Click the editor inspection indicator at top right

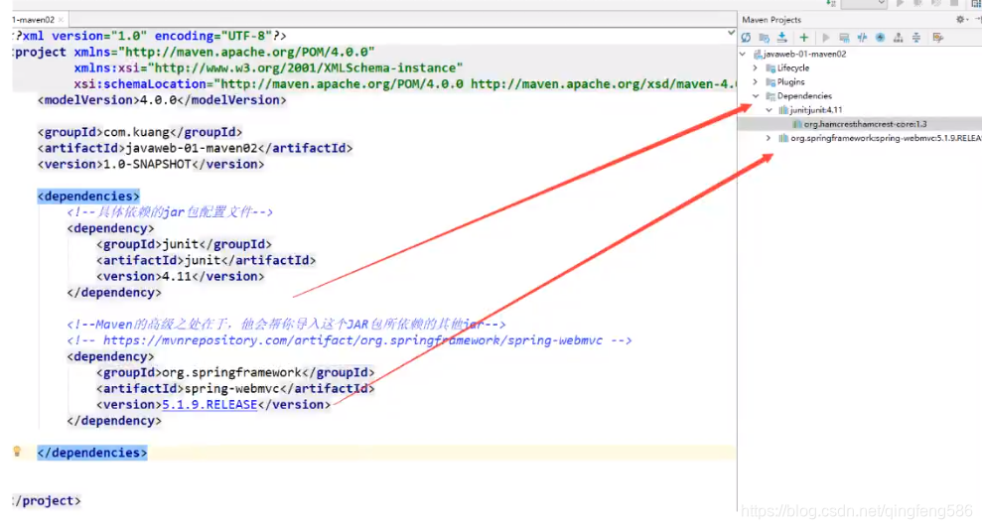(x=731, y=33)
